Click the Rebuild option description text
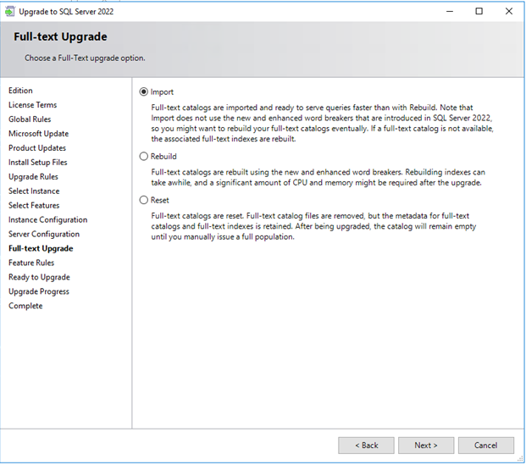 click(318, 178)
